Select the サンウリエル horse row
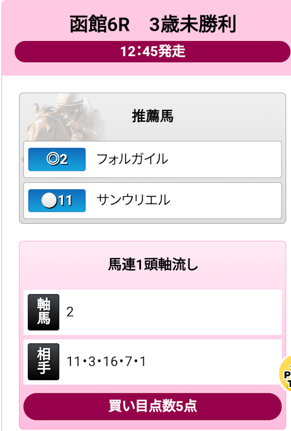Screen dimensions: 291x431 tap(152, 200)
